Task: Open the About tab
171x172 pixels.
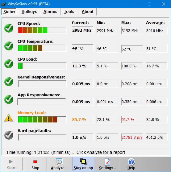Action: 87,12
